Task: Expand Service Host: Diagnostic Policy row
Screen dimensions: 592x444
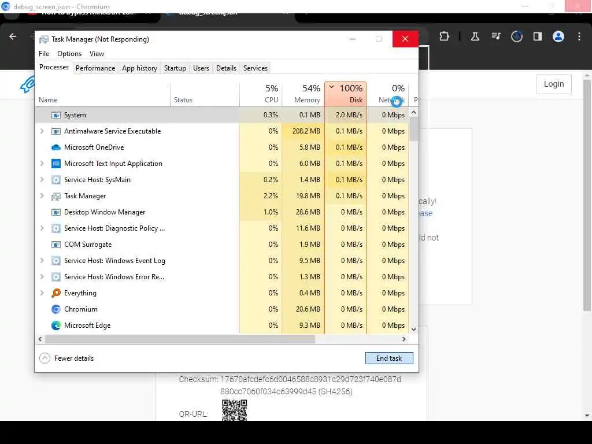Action: 42,228
